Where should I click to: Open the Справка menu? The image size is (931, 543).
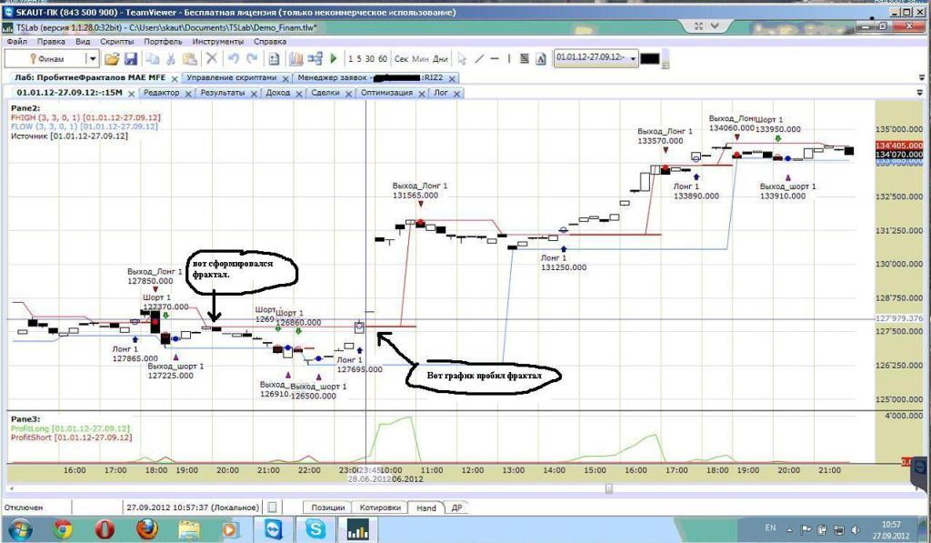tap(270, 42)
